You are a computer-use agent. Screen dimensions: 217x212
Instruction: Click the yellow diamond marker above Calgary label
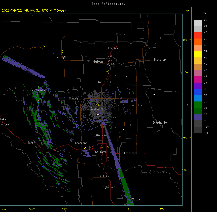[x=102, y=148]
